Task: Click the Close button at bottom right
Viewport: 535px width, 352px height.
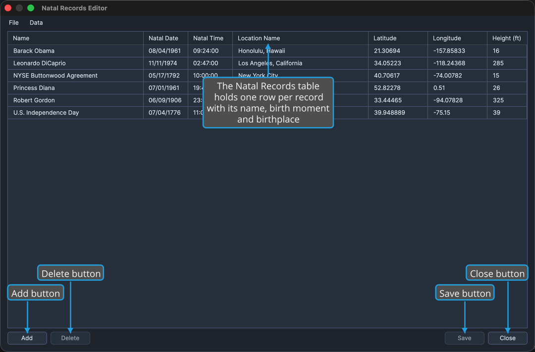Action: point(508,338)
